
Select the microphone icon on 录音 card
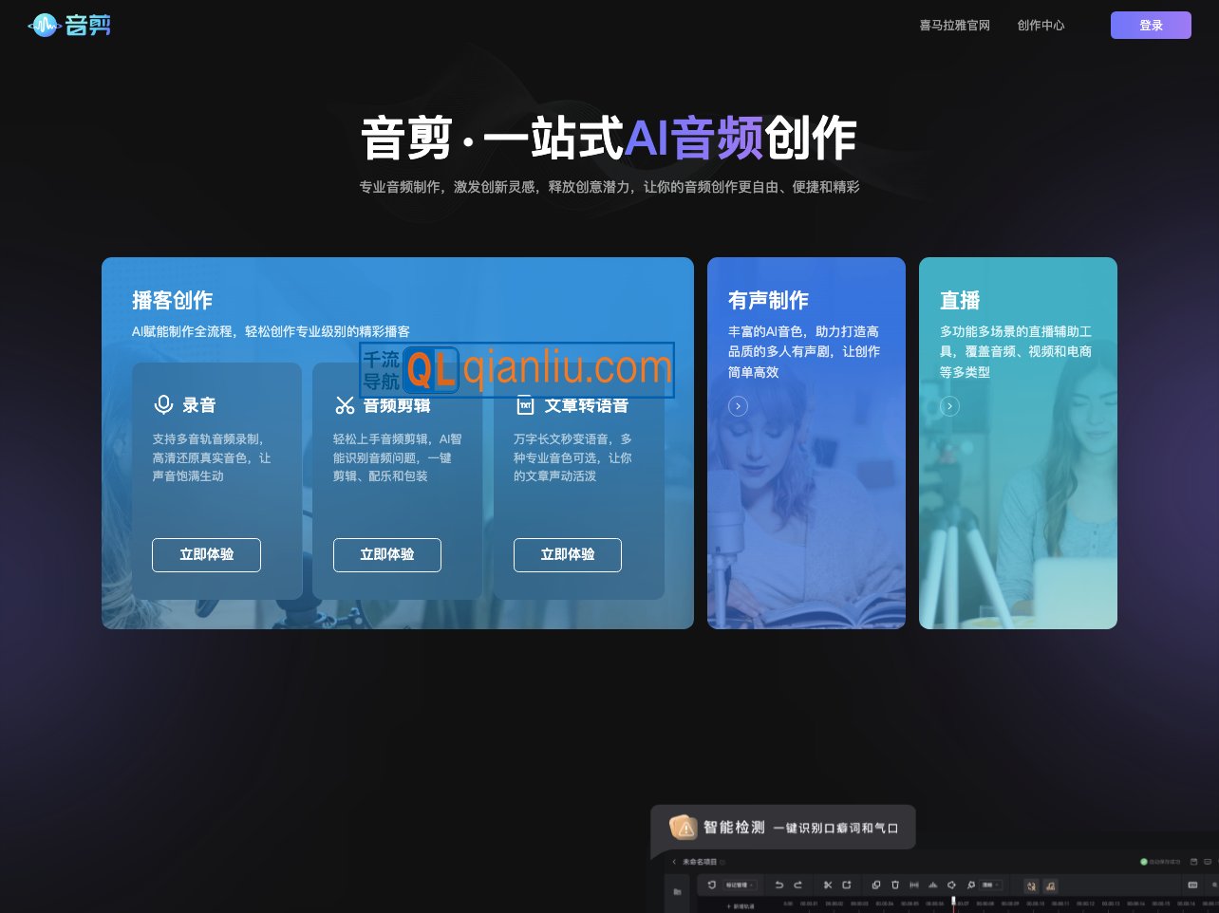162,404
